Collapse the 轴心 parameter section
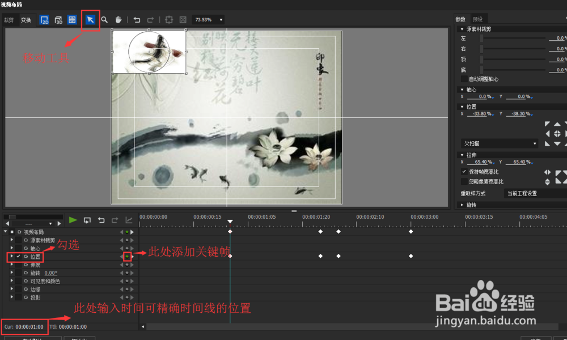This screenshot has width=567, height=340. [x=462, y=90]
